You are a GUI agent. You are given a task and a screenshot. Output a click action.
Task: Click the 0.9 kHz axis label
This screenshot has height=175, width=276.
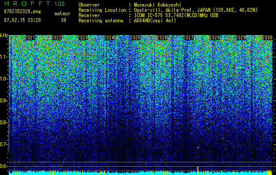(4, 101)
